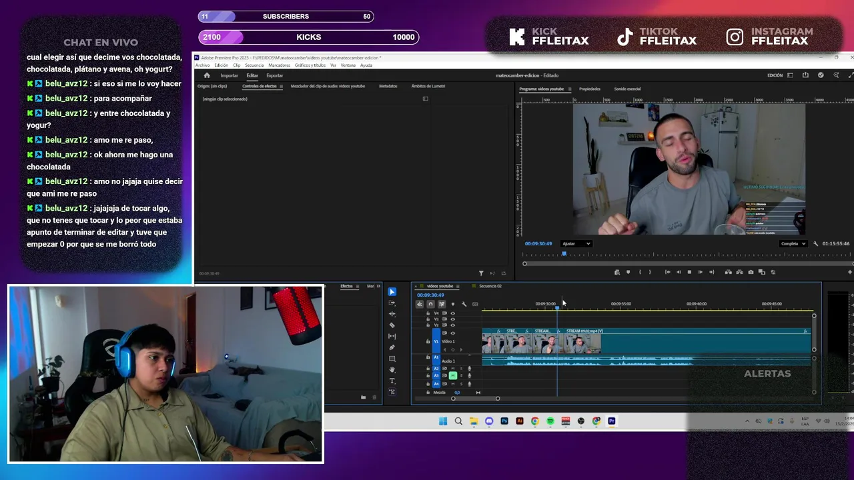
Task: Toggle visibility eye of track V3
Action: 452,319
